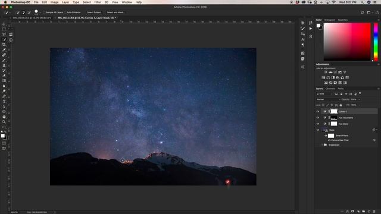
Task: Select the Path Selection tool
Action: 4,106
